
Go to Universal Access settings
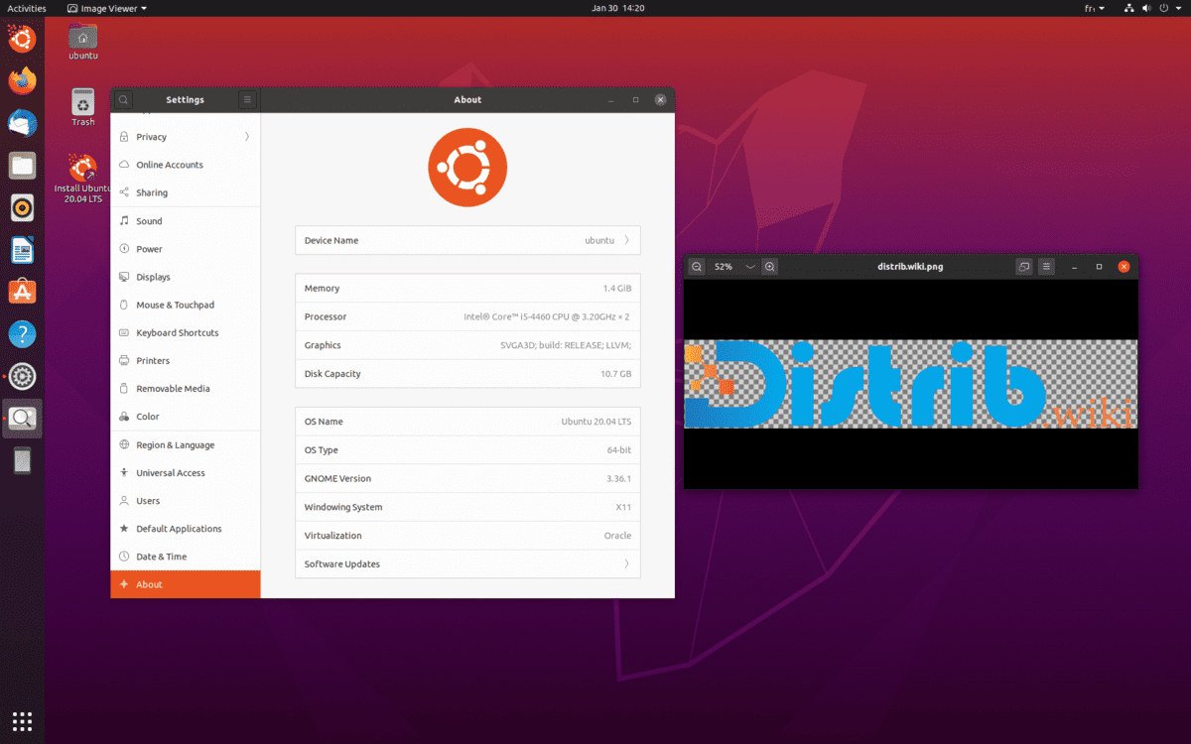pos(186,473)
